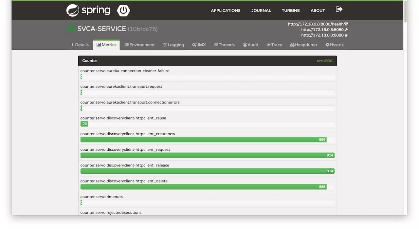Image resolution: width=419 pixels, height=229 pixels.
Task: Click the Spring Boot power hexagon icon
Action: pyautogui.click(x=123, y=10)
